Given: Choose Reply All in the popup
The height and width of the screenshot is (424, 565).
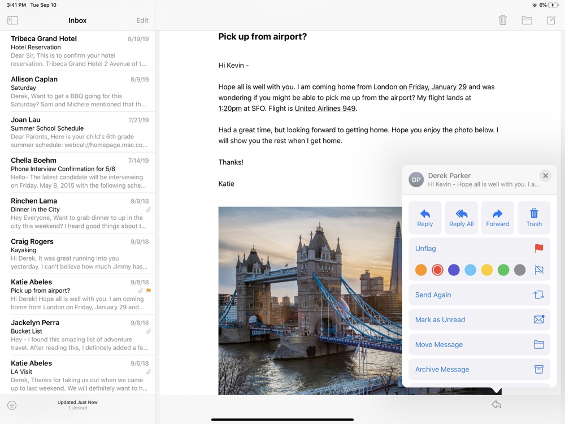Looking at the screenshot, I should coord(461,218).
